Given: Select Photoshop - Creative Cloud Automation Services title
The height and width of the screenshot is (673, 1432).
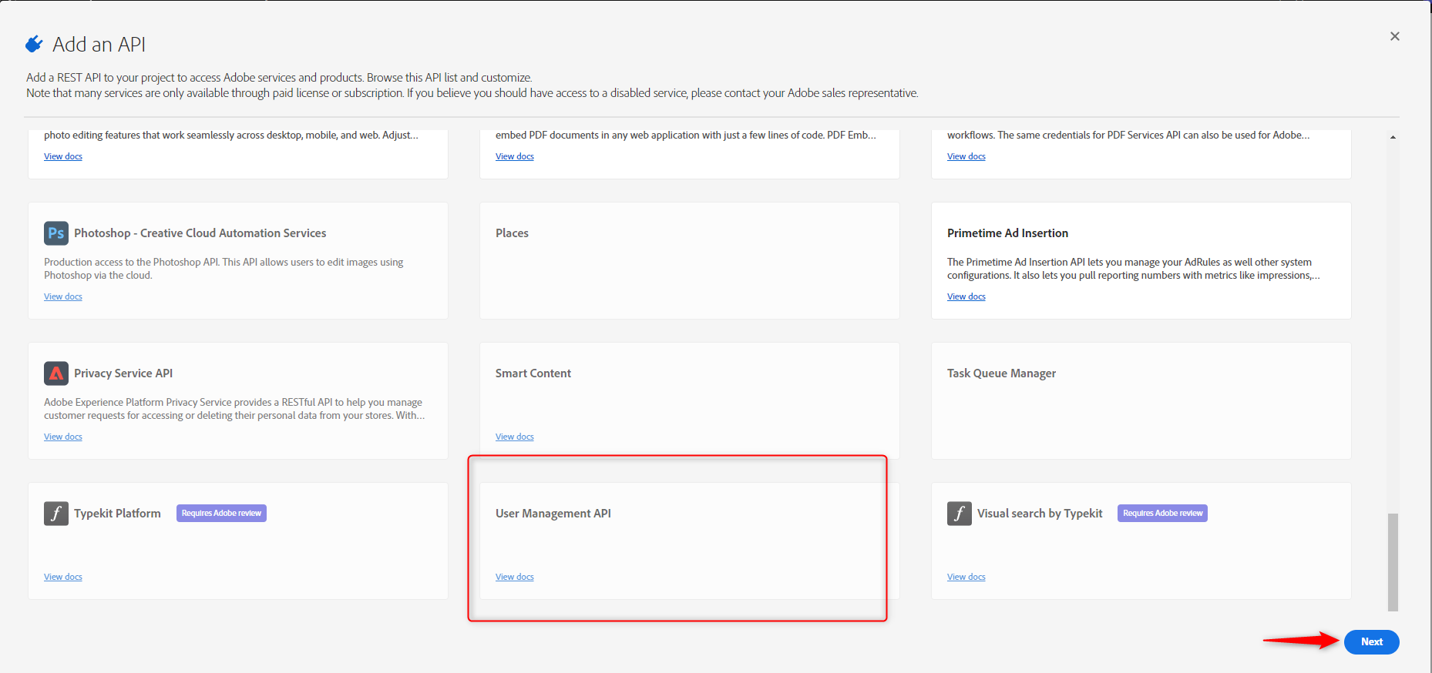Looking at the screenshot, I should (200, 233).
